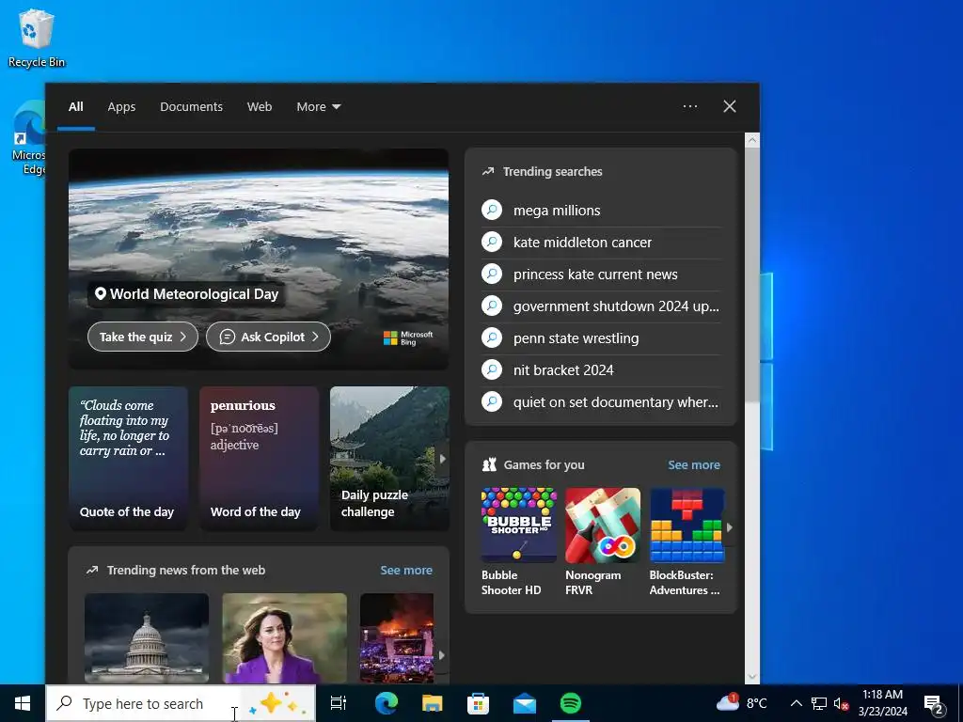Viewport: 963px width, 722px height.
Task: Expand the More dropdown
Action: (318, 107)
